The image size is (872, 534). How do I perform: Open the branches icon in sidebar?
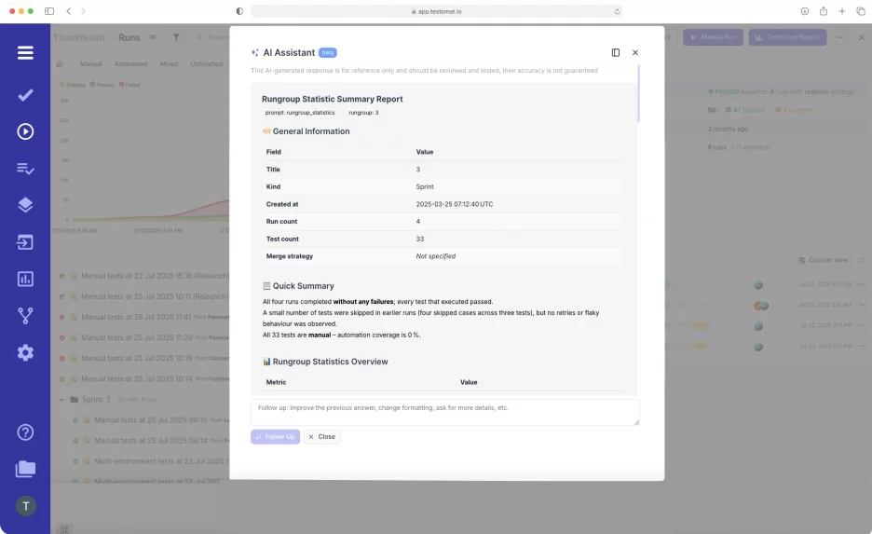coord(25,316)
